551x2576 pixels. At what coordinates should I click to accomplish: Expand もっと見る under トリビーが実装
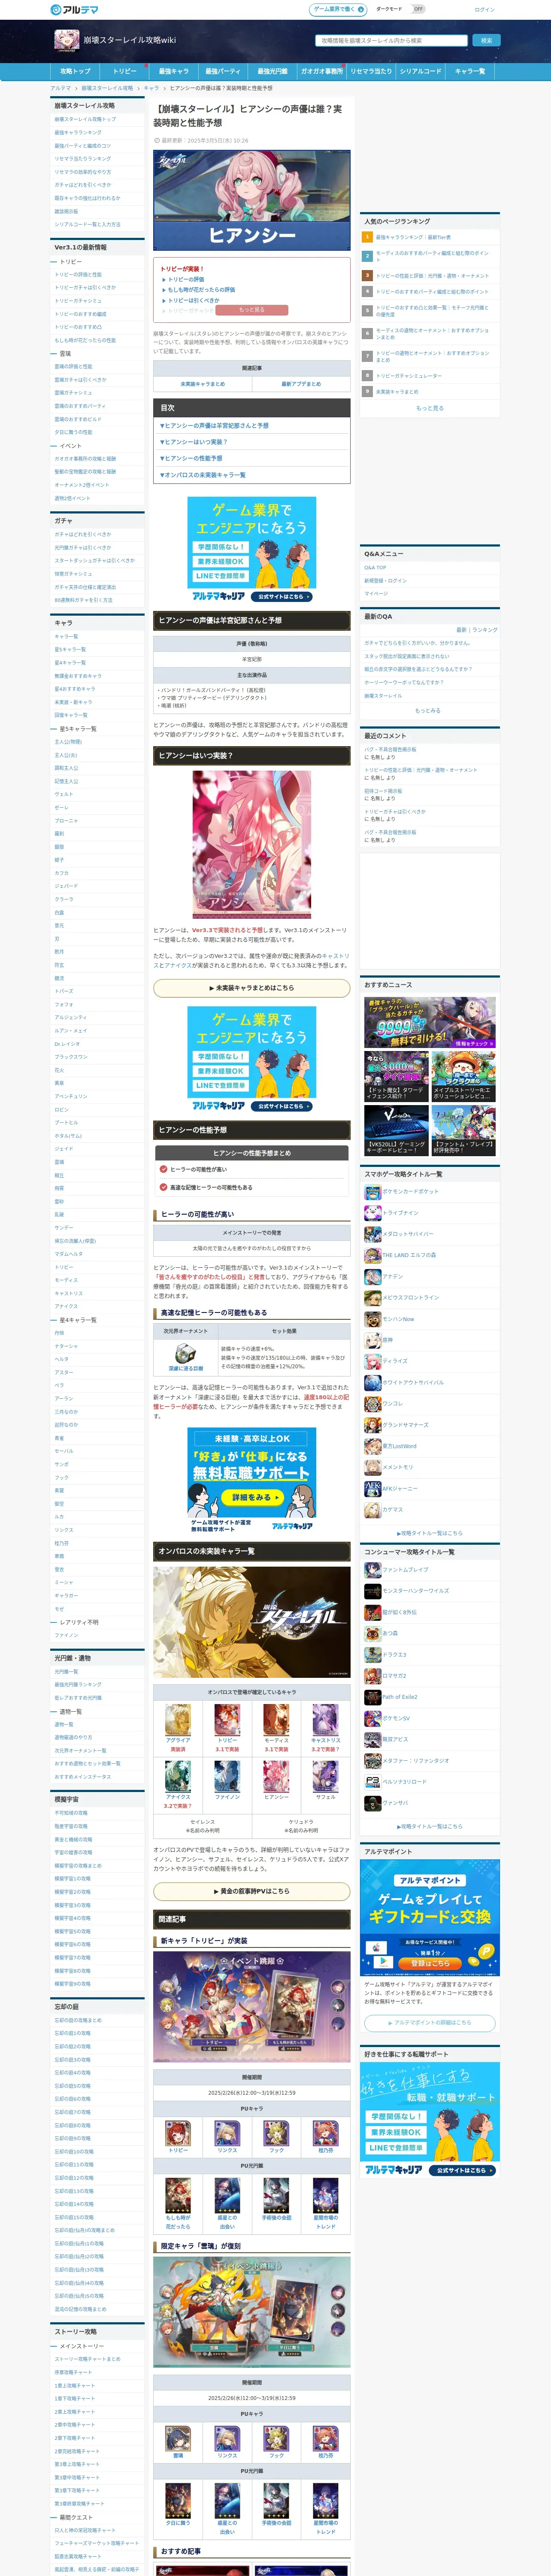click(252, 310)
